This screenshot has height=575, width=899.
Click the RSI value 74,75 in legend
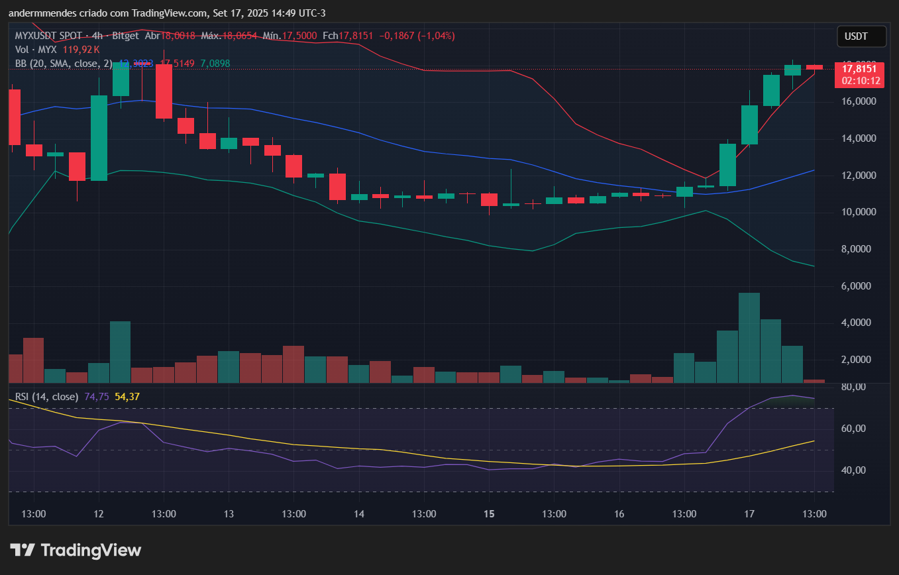pos(97,397)
